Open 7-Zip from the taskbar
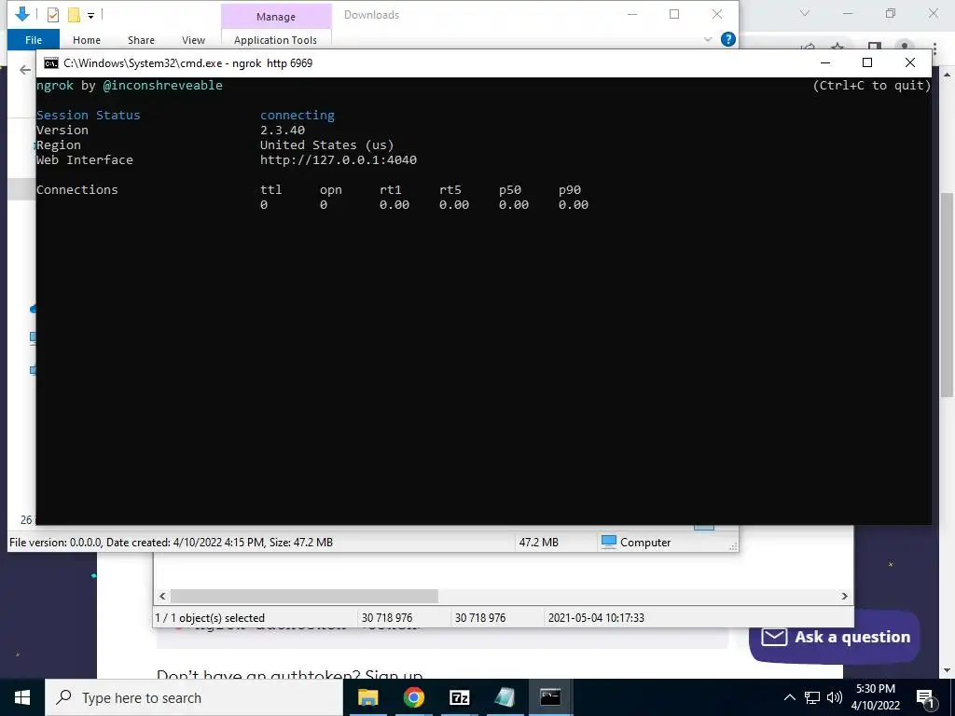This screenshot has height=716, width=955. (x=459, y=697)
